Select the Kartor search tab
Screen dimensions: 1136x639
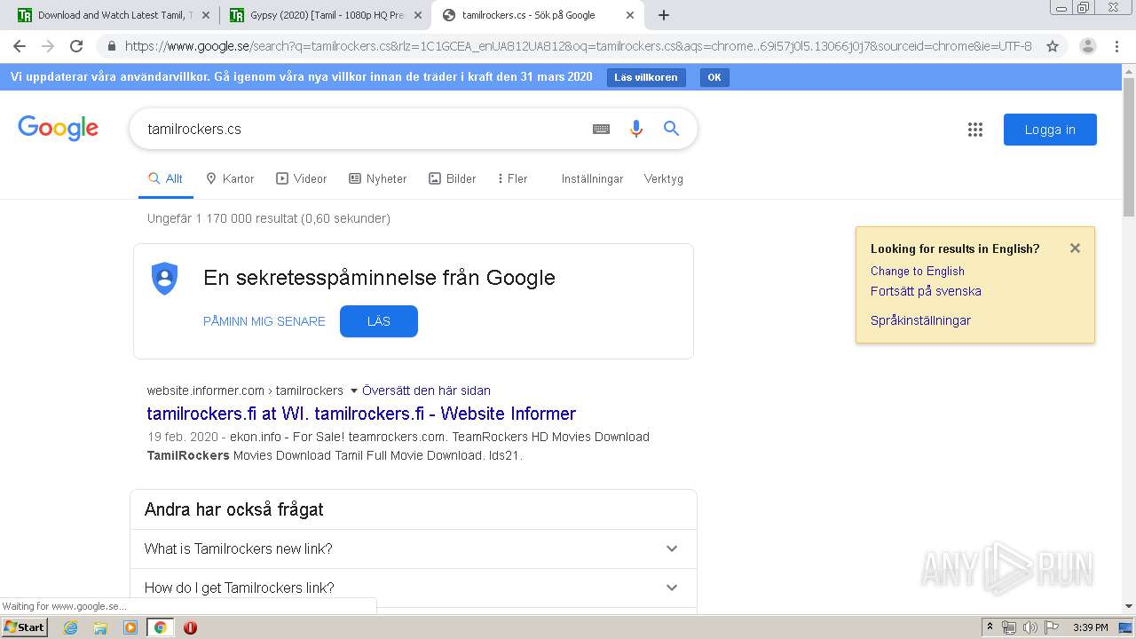pyautogui.click(x=230, y=178)
